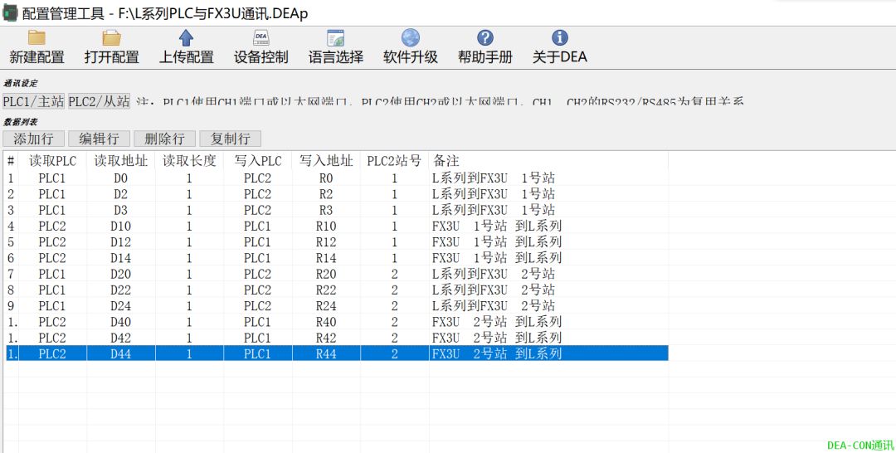Image resolution: width=896 pixels, height=453 pixels.
Task: Click the 语言选择 language icon
Action: pyautogui.click(x=335, y=37)
